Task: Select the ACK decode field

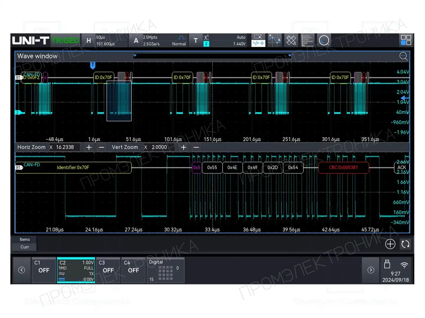Action: 402,168
